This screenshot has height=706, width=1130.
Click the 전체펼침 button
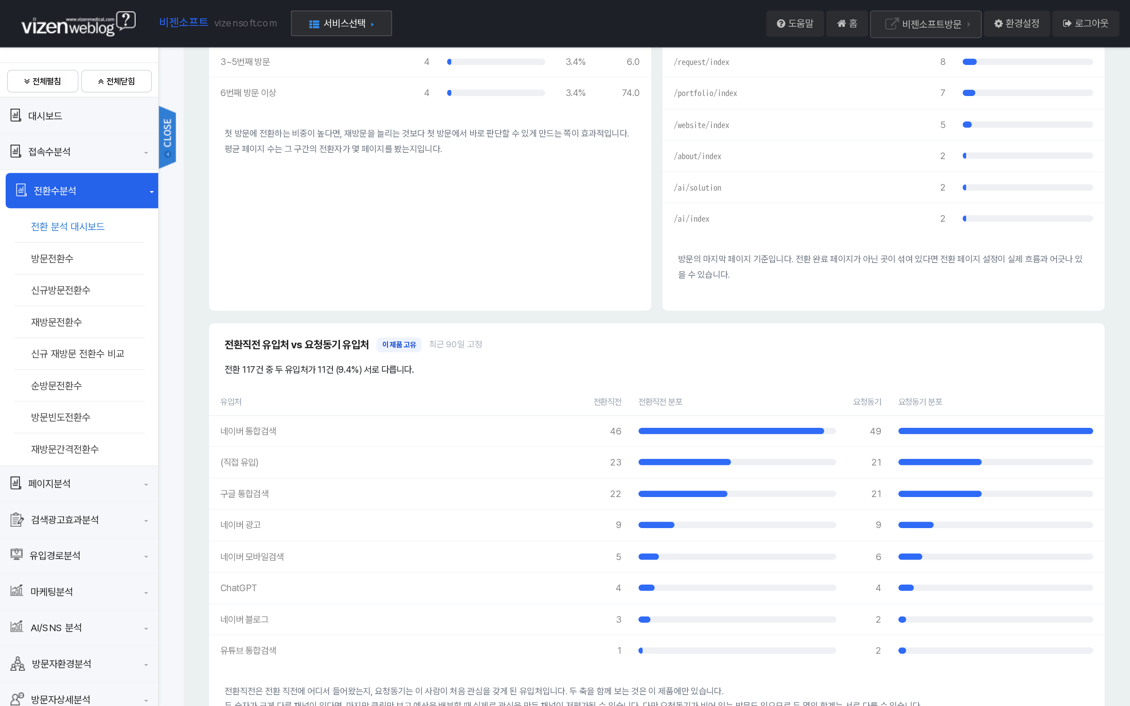click(42, 81)
